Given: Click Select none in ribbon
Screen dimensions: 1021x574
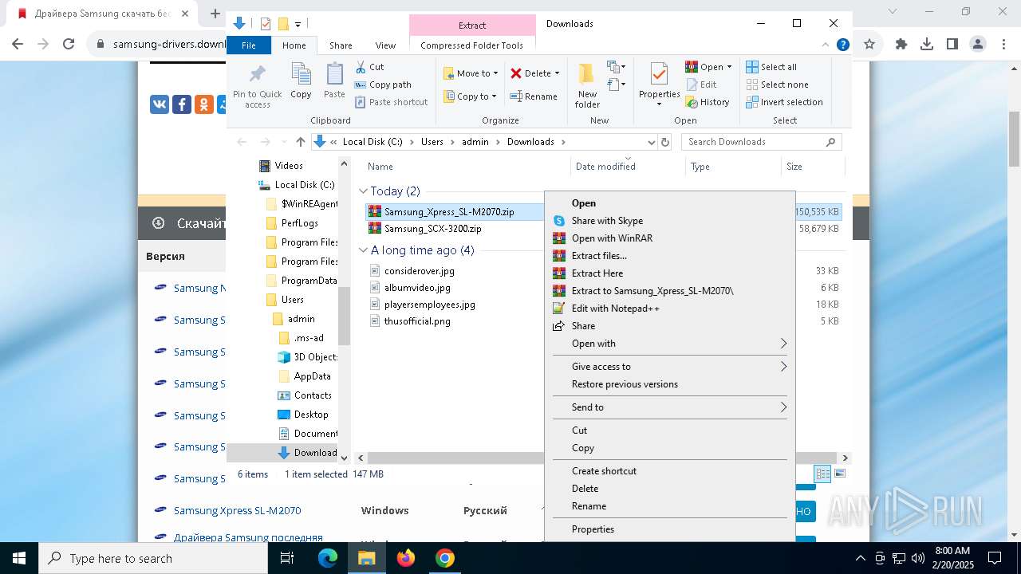Looking at the screenshot, I should (777, 85).
